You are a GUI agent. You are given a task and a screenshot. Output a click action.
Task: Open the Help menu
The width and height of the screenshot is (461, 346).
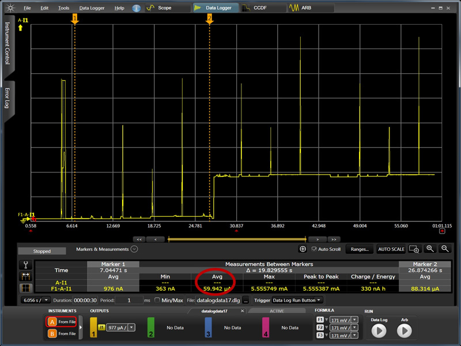pyautogui.click(x=119, y=8)
